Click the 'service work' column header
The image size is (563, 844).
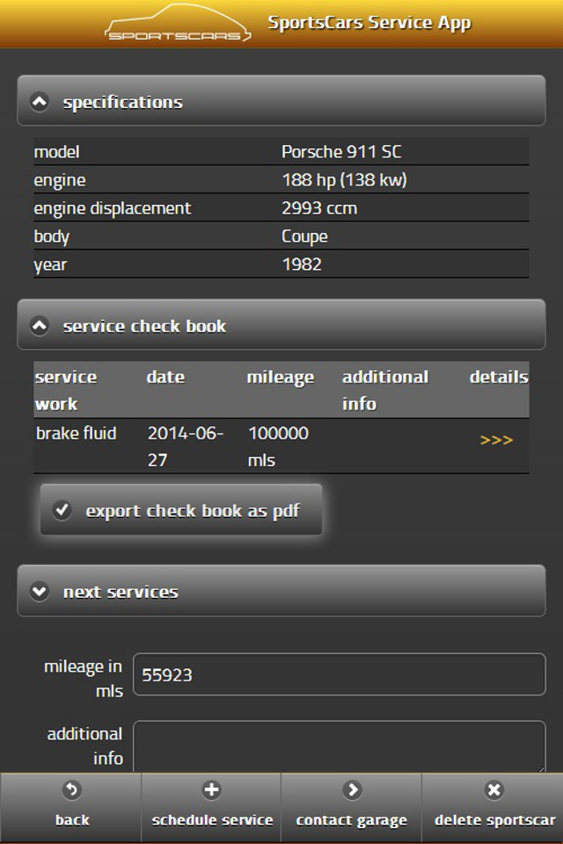[x=66, y=390]
